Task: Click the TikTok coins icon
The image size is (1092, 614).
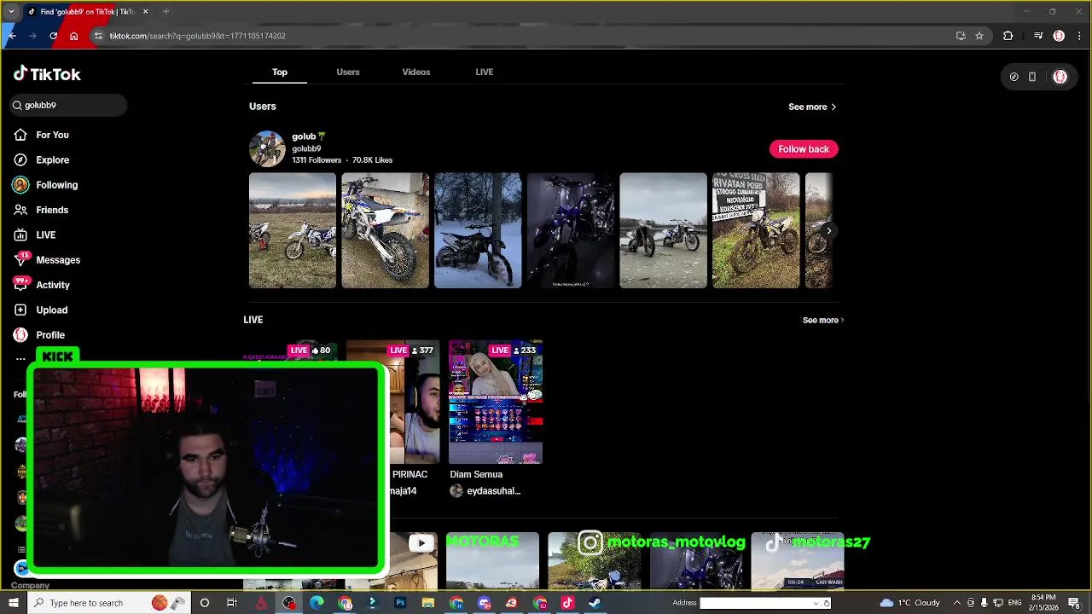Action: tap(1014, 77)
